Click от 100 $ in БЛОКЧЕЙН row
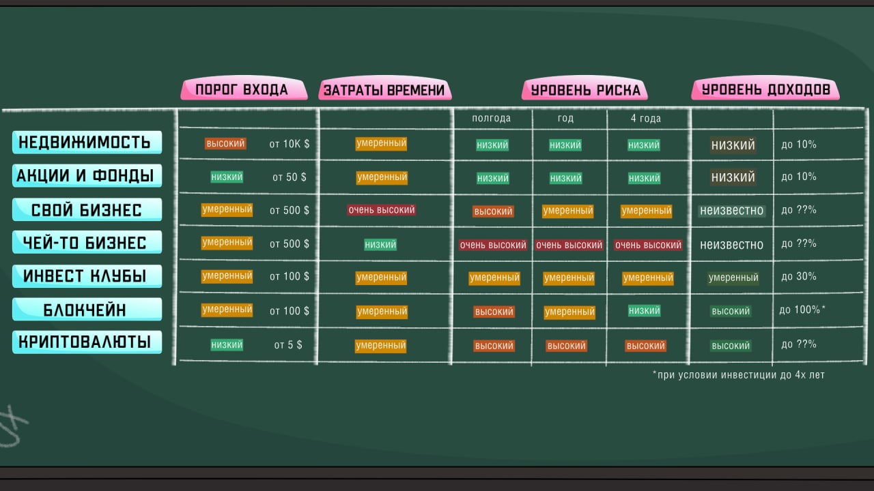874x491 pixels. (x=290, y=311)
